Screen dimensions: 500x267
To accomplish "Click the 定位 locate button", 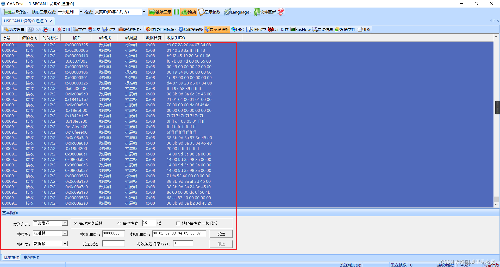I will coord(79,29).
